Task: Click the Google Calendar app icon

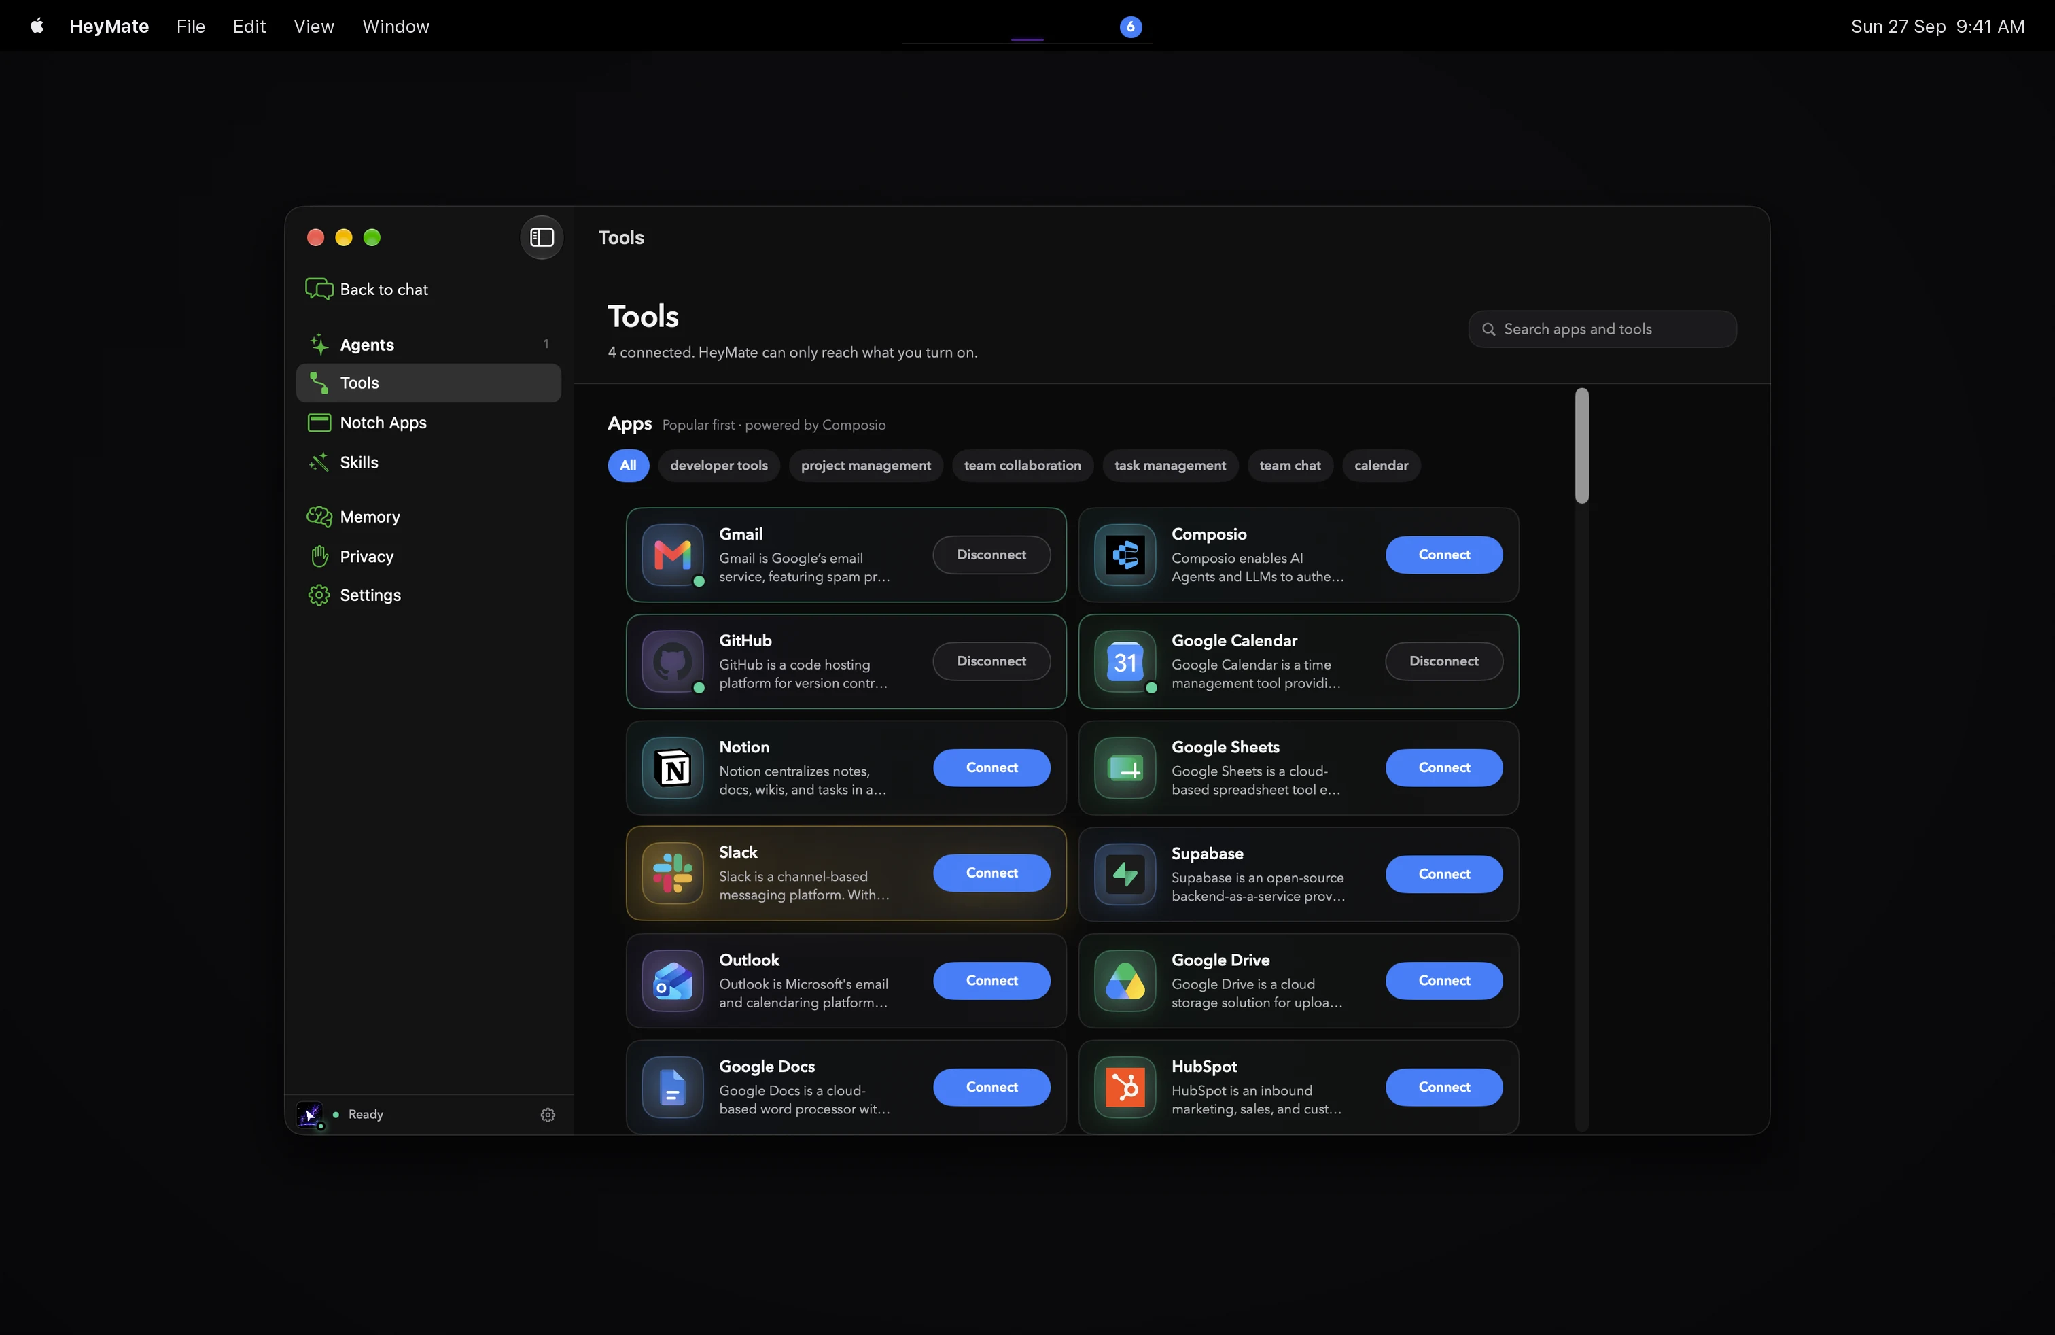Action: point(1125,661)
